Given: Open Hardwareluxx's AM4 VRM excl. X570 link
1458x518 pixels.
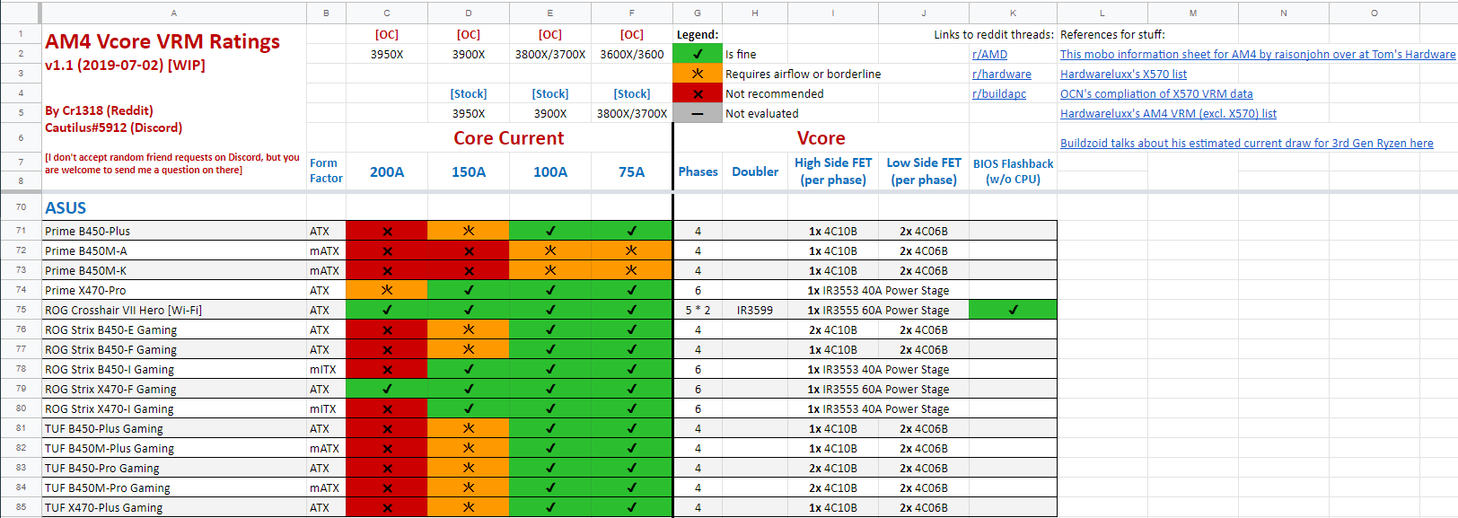Looking at the screenshot, I should [1168, 114].
